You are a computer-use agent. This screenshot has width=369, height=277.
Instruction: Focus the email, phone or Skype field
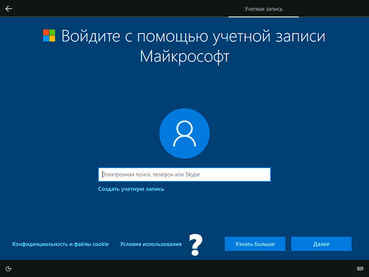[184, 174]
